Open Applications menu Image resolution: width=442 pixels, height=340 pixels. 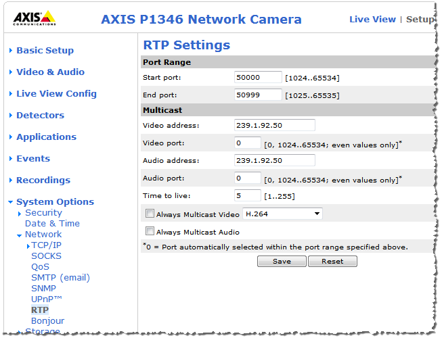coord(47,137)
